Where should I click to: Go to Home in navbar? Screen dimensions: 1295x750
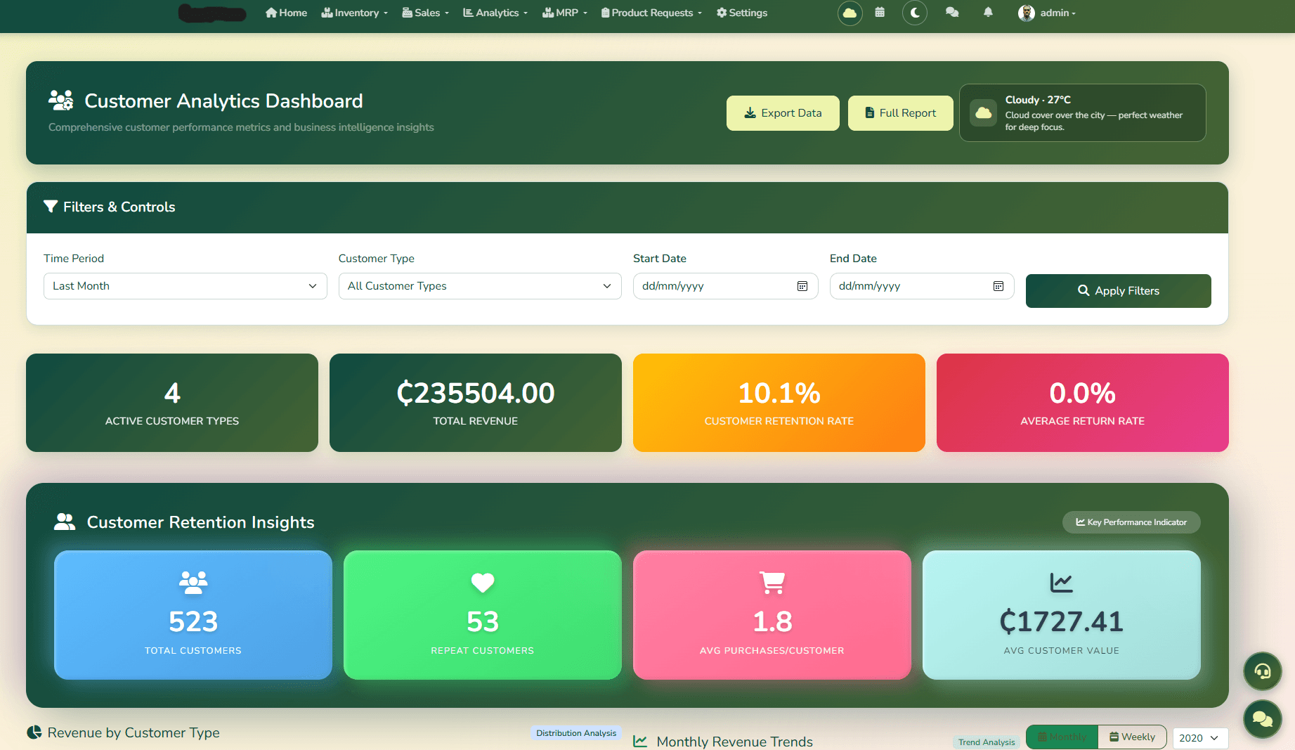pos(286,13)
